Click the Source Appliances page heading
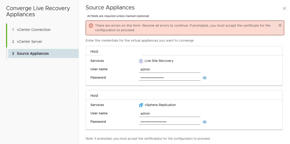The width and height of the screenshot is (290, 144). pyautogui.click(x=110, y=8)
